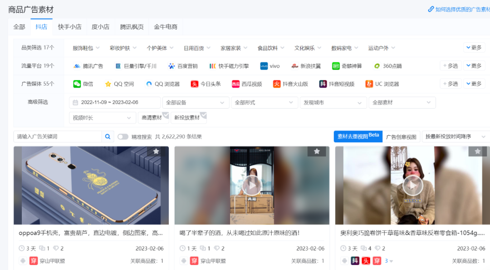
Task: Toggle the 高清素材 filter
Action: pyautogui.click(x=153, y=117)
